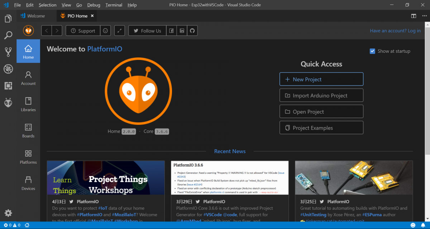The height and width of the screenshot is (229, 430).
Task: Open the GitHub icon link
Action: 192,31
